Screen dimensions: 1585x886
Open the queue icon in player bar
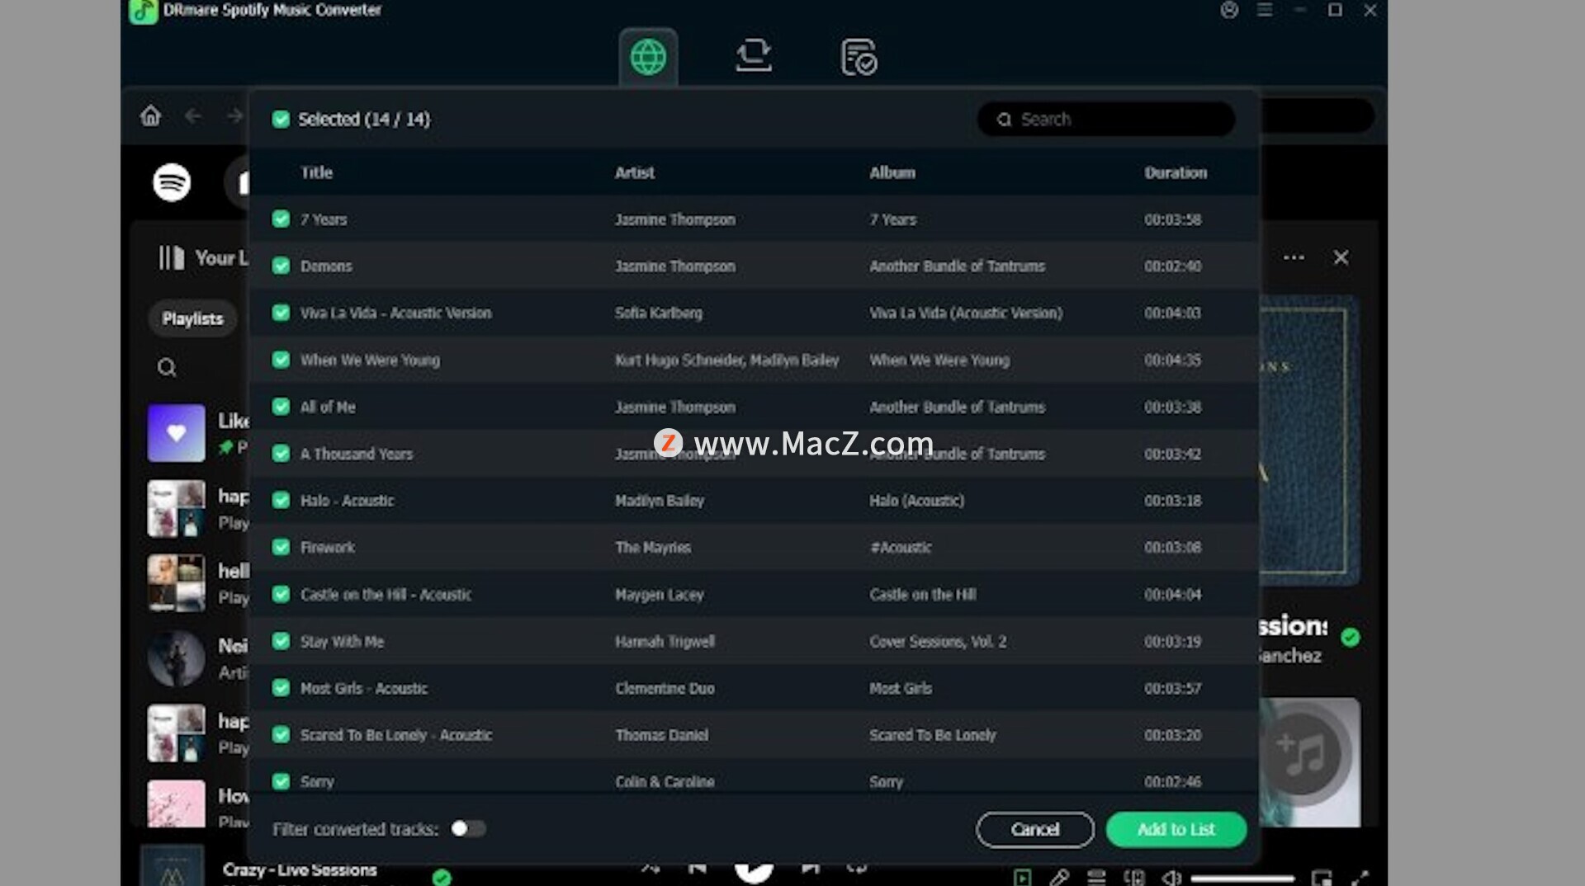pos(1096,878)
